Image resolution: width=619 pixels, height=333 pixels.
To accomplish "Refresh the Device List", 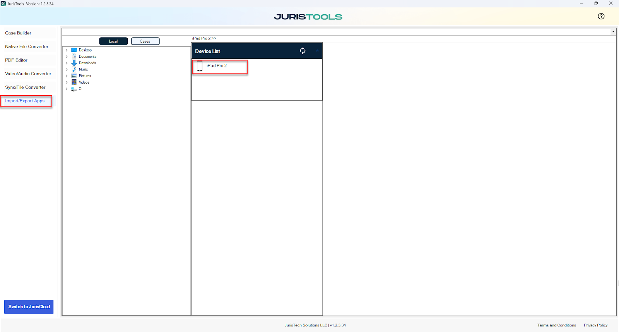I will click(x=303, y=51).
